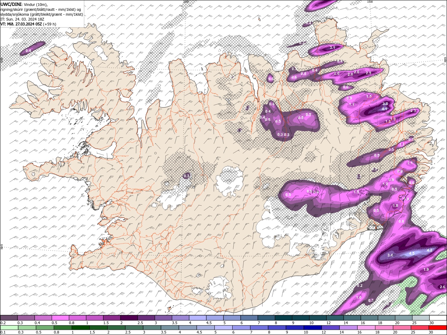This screenshot has height=335, width=447.
Task: Click the '20W' longitude label
Action: pos(185,2)
